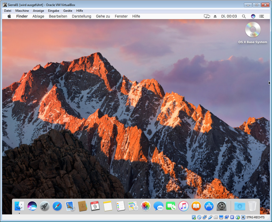The image size is (272, 222).
Task: Launch Safari browser from the Dock
Action: pos(57,206)
